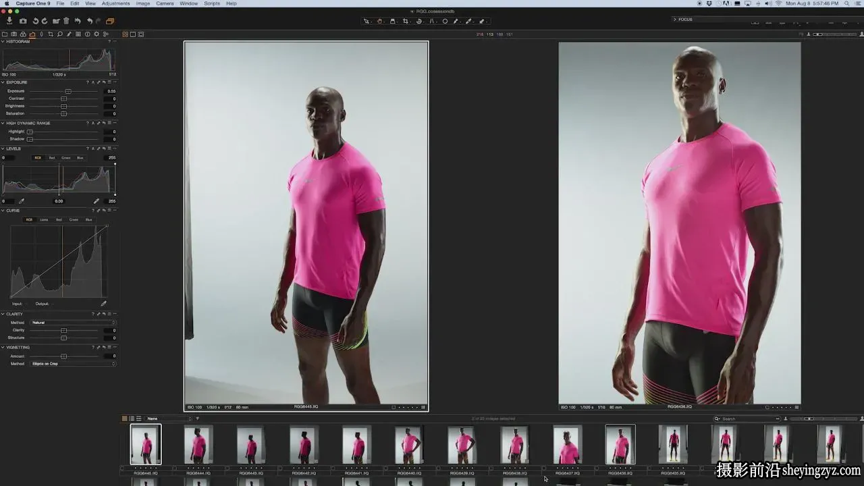Select the Luma tab in Curve panel
Viewport: 864px width, 486px height.
coord(44,219)
